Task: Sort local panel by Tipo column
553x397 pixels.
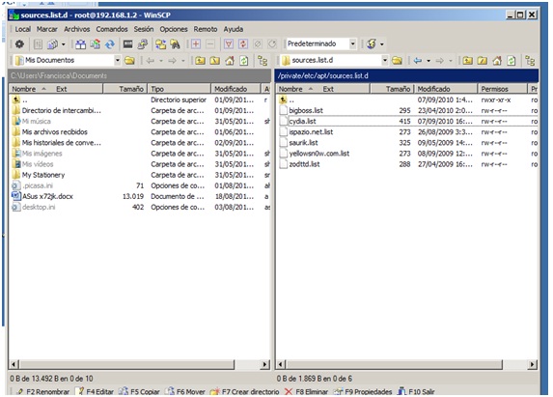Action: tap(180, 89)
